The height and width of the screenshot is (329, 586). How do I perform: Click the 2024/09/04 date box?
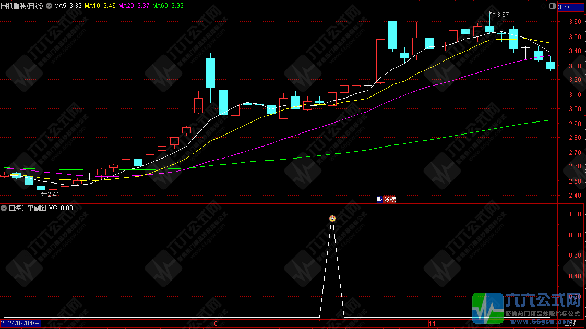pos(21,323)
